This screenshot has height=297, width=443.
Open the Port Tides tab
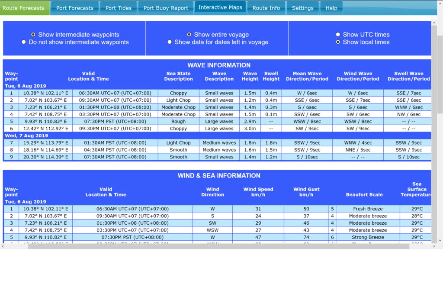coord(118,8)
